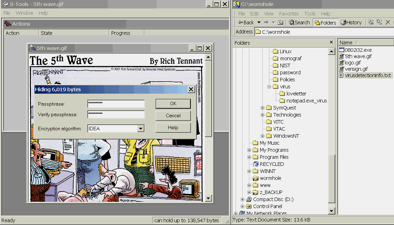Open the Back button history dropdown arrow
This screenshot has height=225, width=394.
[259, 23]
